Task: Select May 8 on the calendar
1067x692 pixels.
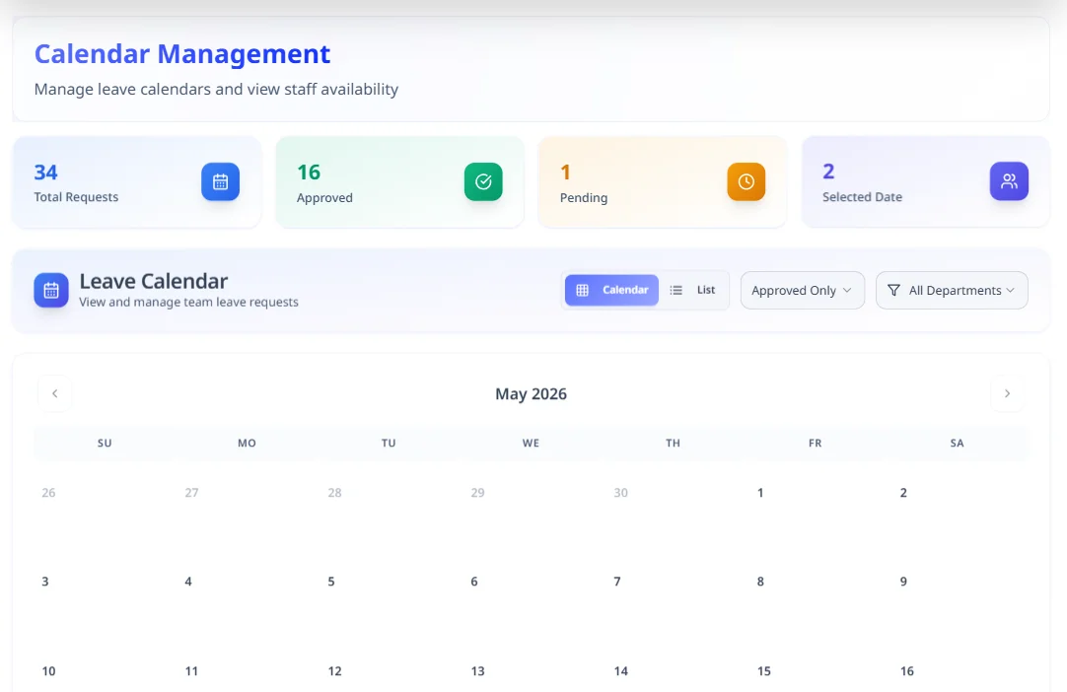Action: click(760, 582)
